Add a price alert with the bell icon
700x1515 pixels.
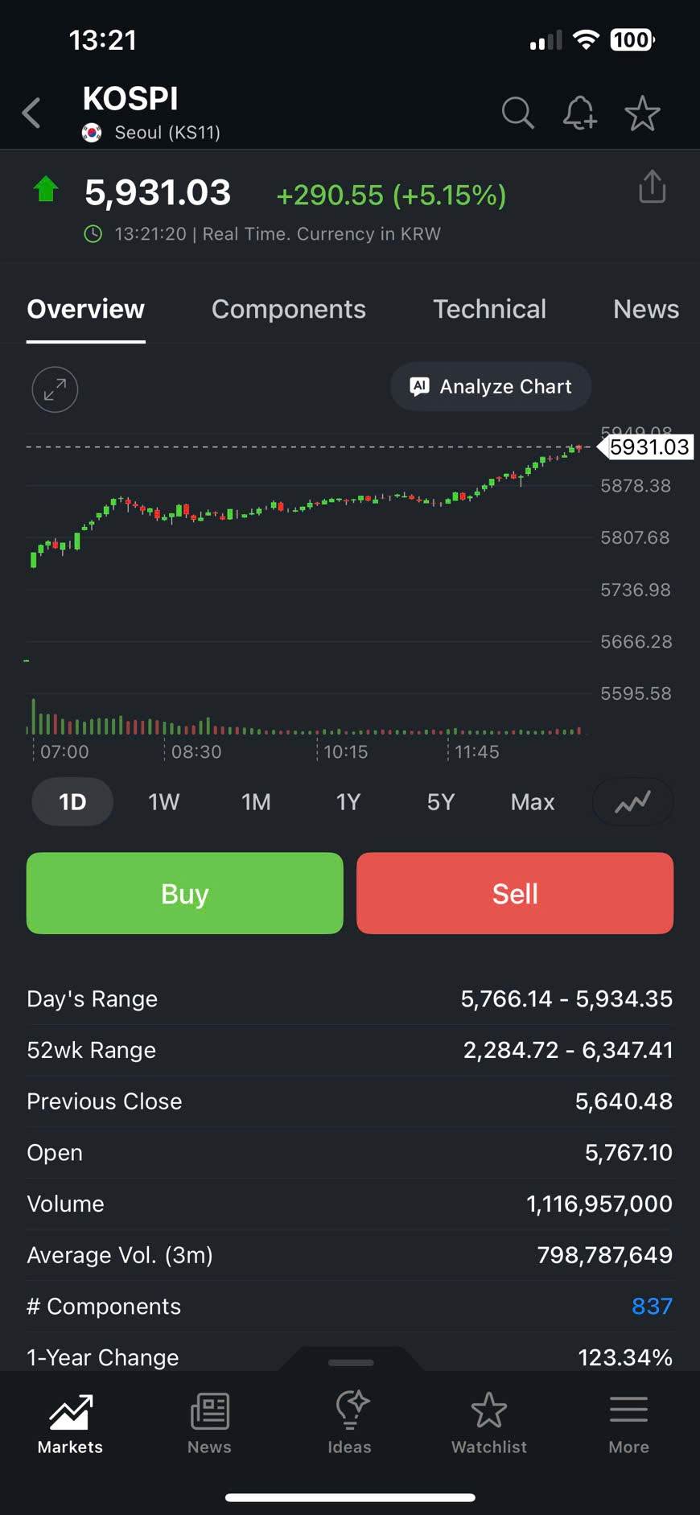click(x=579, y=113)
